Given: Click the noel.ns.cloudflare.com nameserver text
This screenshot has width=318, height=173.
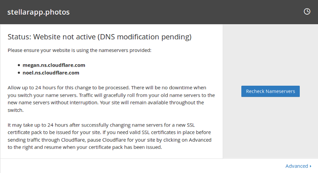Looking at the screenshot, I should point(51,73).
